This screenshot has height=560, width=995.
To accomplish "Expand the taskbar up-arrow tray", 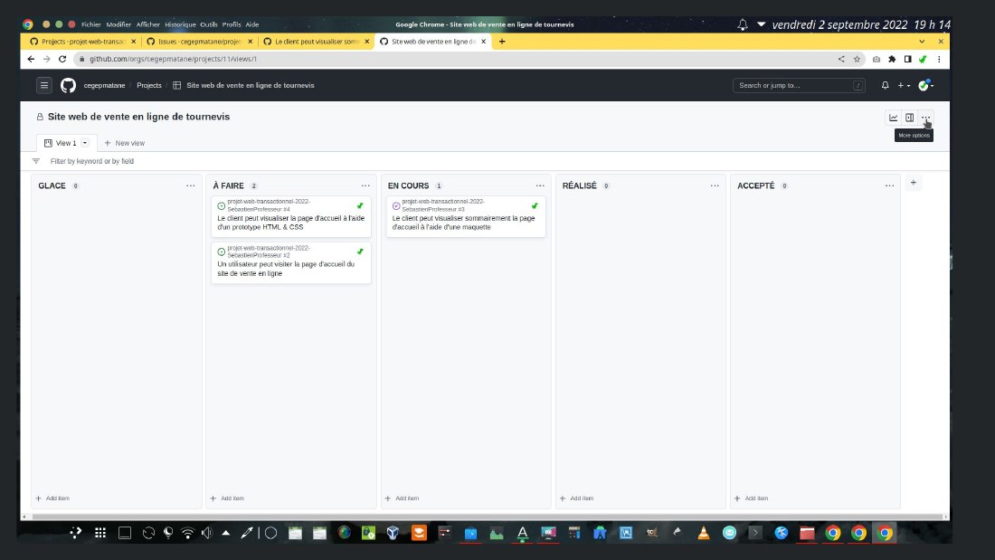I will [226, 533].
